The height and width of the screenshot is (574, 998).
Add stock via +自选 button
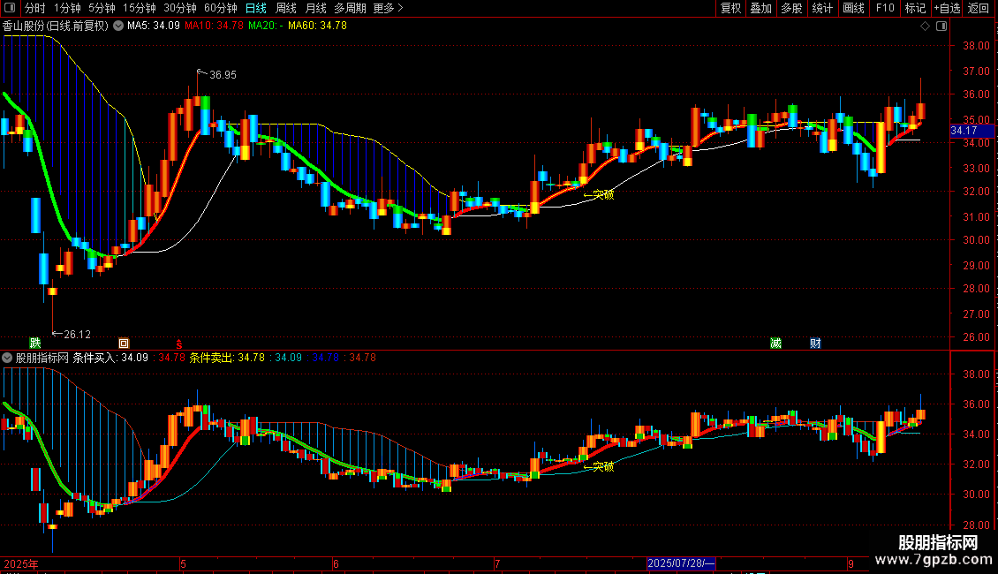click(x=947, y=8)
